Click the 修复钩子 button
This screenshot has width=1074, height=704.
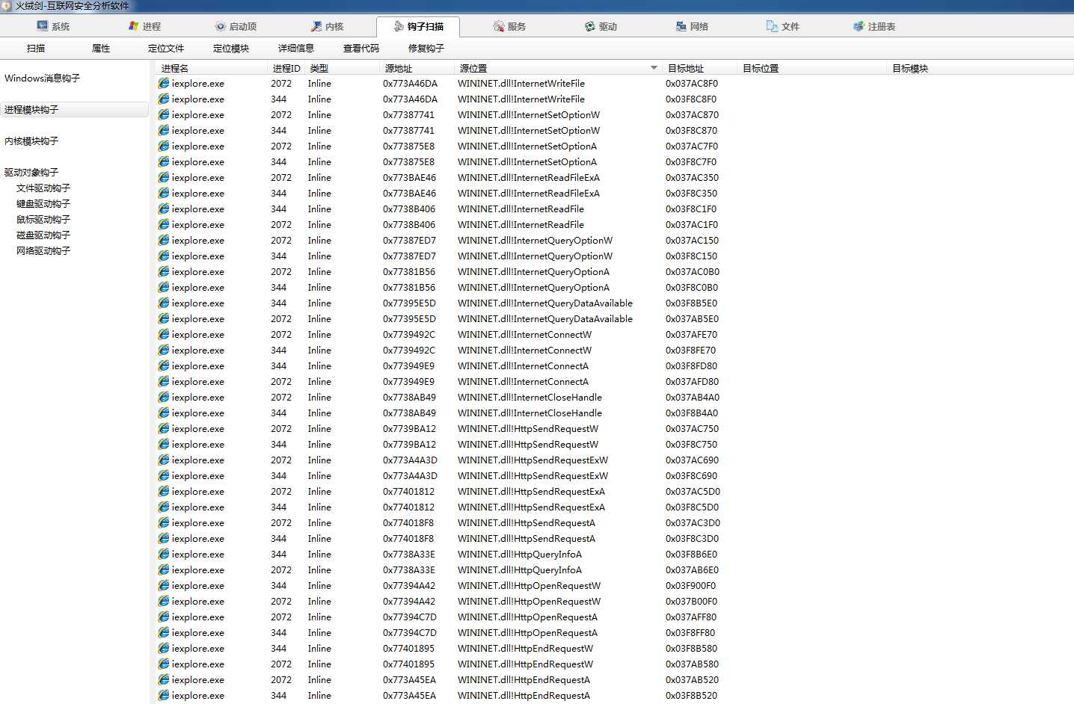426,49
